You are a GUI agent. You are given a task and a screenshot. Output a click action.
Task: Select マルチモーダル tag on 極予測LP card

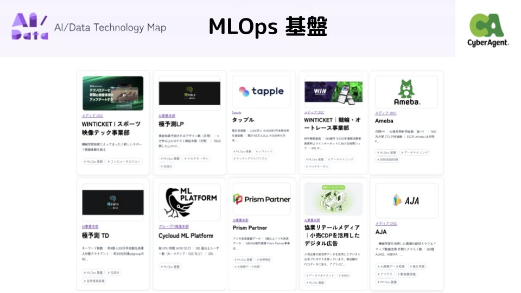tap(196, 158)
